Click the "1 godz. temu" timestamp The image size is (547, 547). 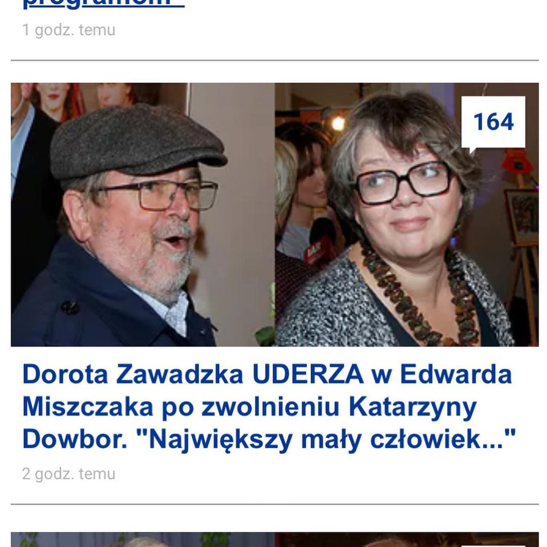69,30
